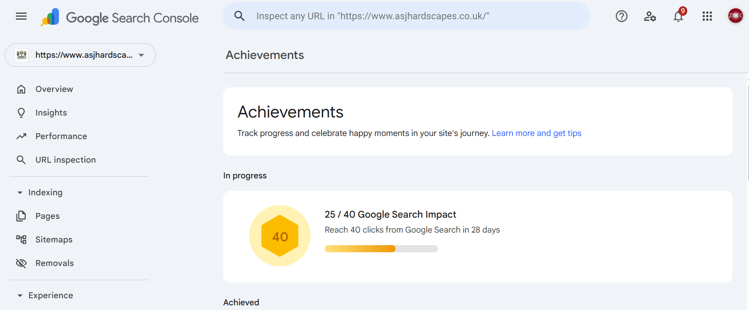Follow the Learn more and get tips link
The width and height of the screenshot is (749, 310).
point(536,133)
